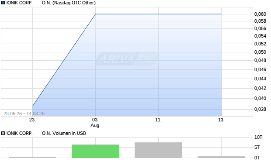Click the '10T' volume axis label
The width and height of the screenshot is (271, 162).
coord(258,137)
